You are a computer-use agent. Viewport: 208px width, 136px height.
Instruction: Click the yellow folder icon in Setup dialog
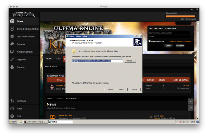click(74, 51)
